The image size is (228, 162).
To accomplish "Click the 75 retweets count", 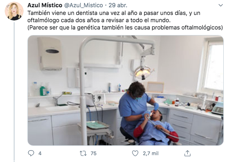I will (x=93, y=153).
